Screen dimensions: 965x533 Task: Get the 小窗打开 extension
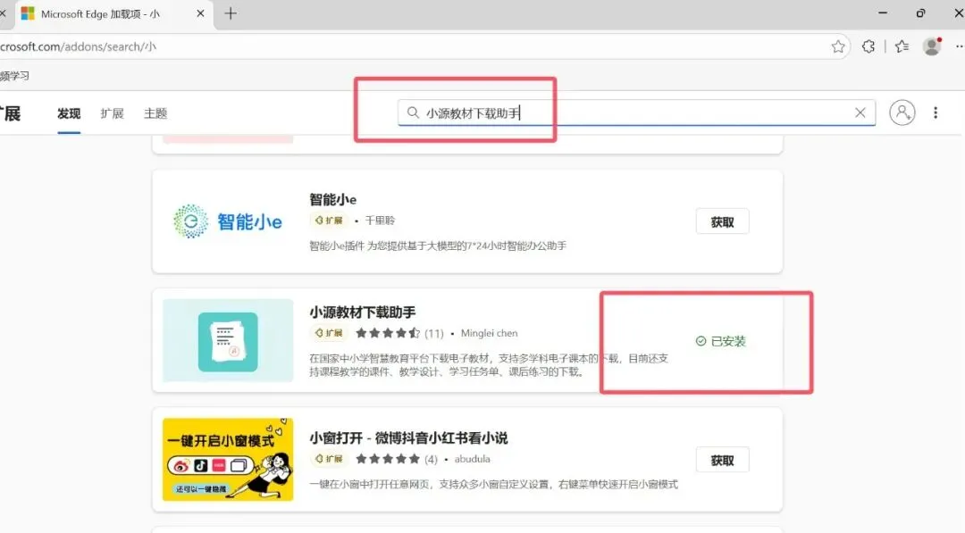click(722, 461)
